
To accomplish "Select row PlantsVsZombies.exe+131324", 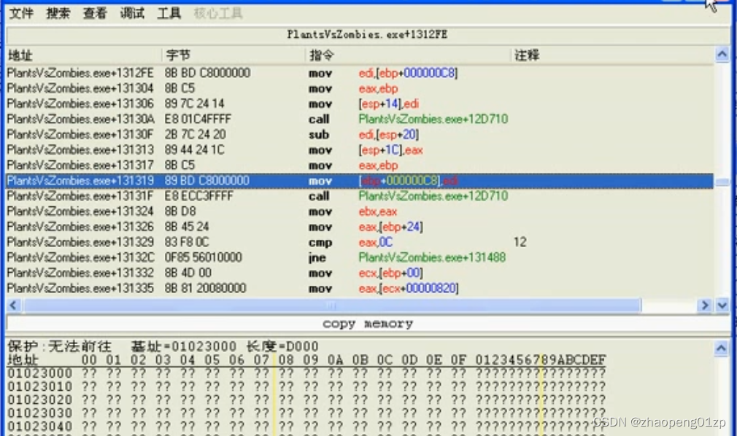I will (360, 211).
